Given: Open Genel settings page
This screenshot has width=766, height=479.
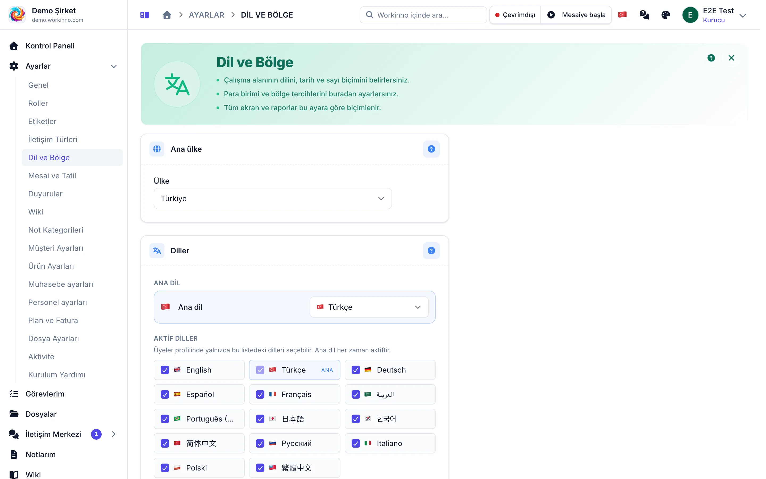Looking at the screenshot, I should tap(38, 85).
